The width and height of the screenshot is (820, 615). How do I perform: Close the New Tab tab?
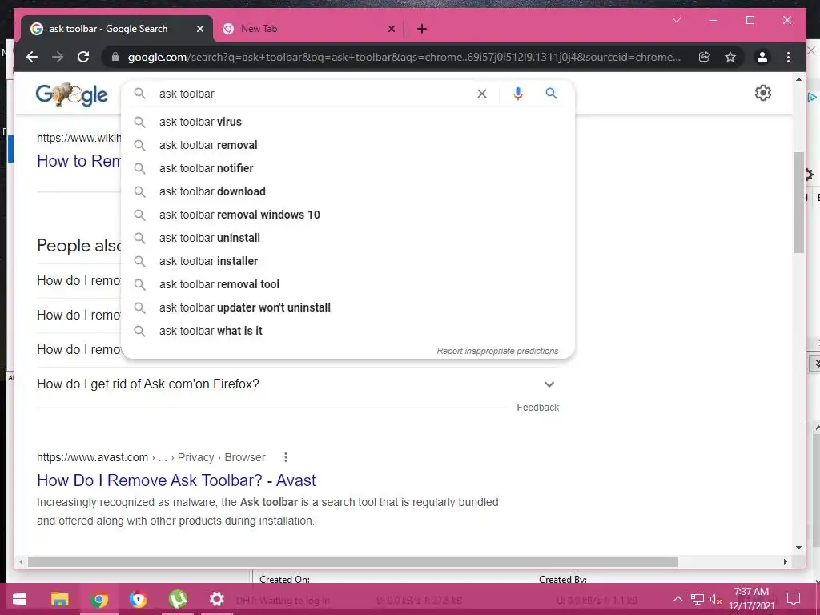[x=391, y=29]
